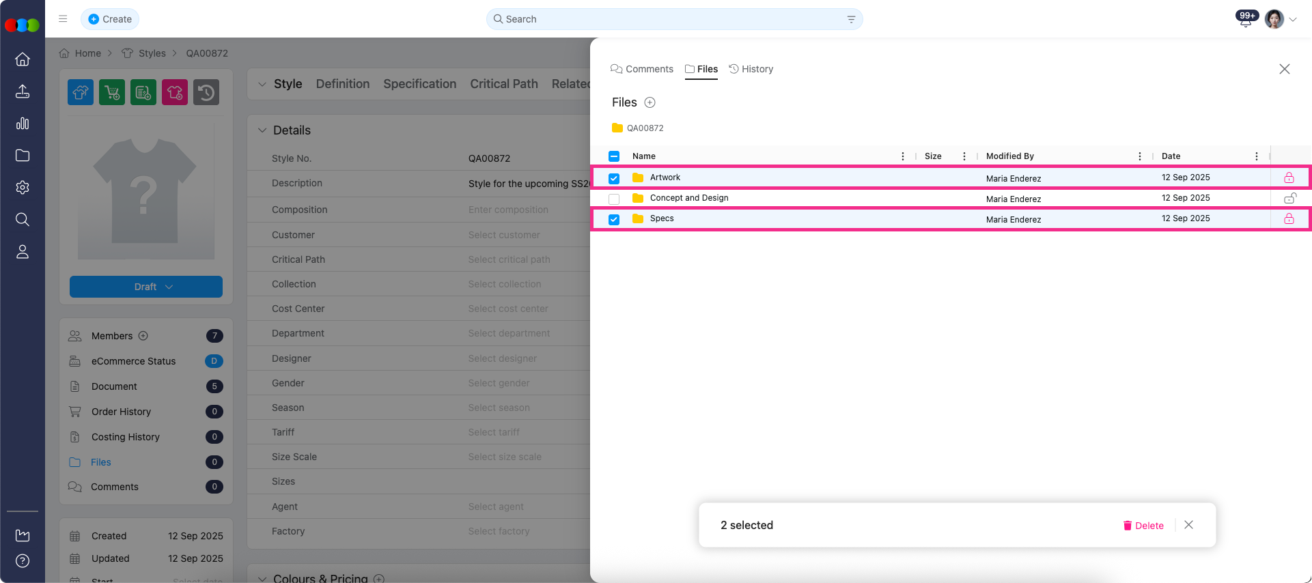The height and width of the screenshot is (583, 1312).
Task: Open notifications bell with 99+ badge
Action: click(1245, 20)
